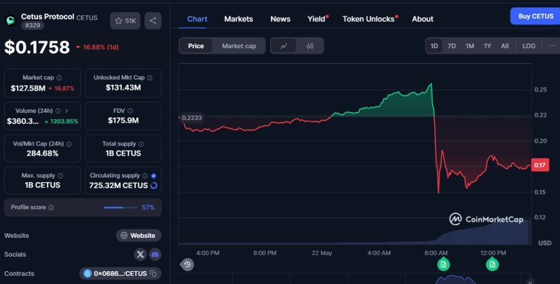The height and width of the screenshot is (284, 560).
Task: Open the 12:00 PM news event marker
Action: coord(492,265)
